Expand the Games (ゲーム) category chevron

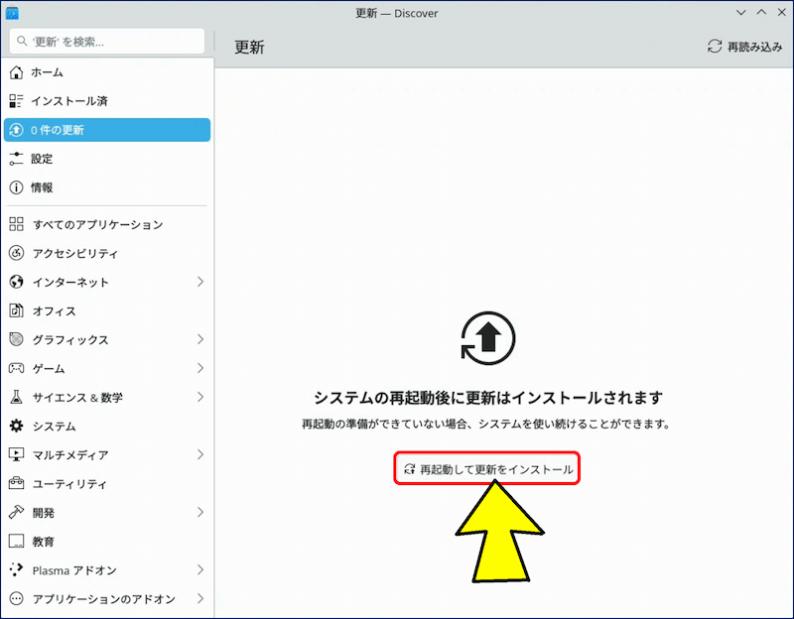pyautogui.click(x=199, y=369)
